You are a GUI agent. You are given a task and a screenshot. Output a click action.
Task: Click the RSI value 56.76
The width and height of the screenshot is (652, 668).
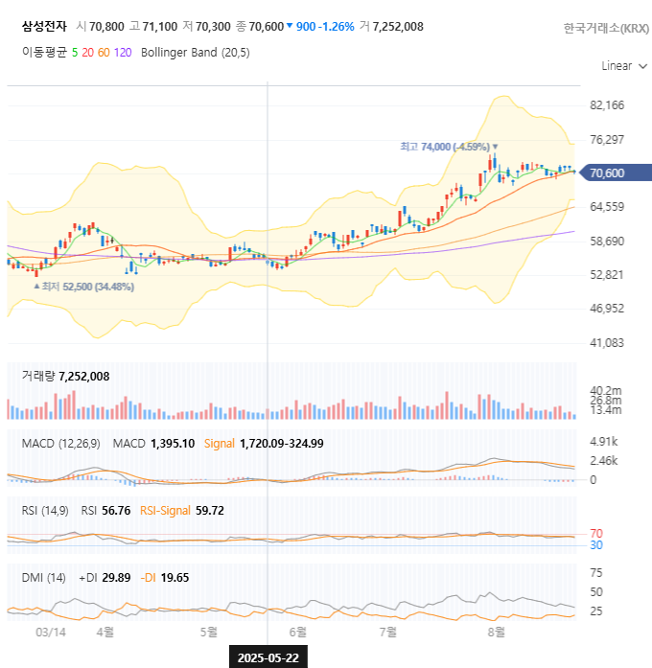[x=116, y=511]
